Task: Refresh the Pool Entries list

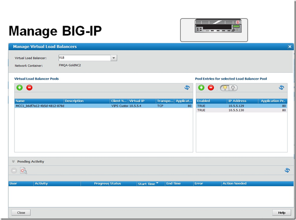Action: 282,88
